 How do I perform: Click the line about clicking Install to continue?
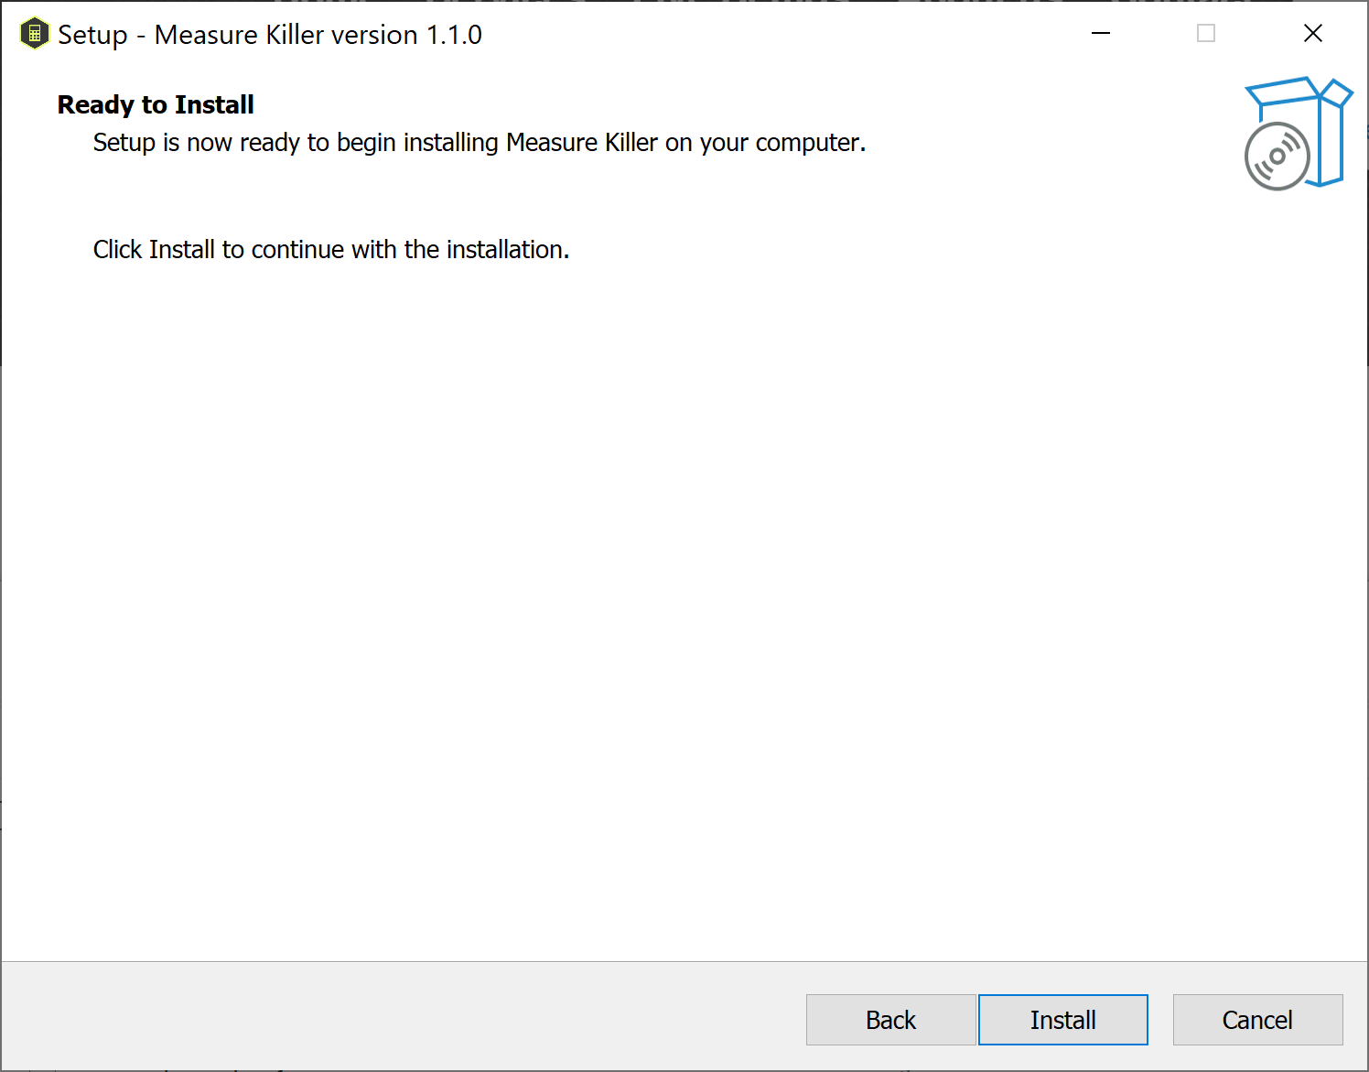pyautogui.click(x=330, y=249)
